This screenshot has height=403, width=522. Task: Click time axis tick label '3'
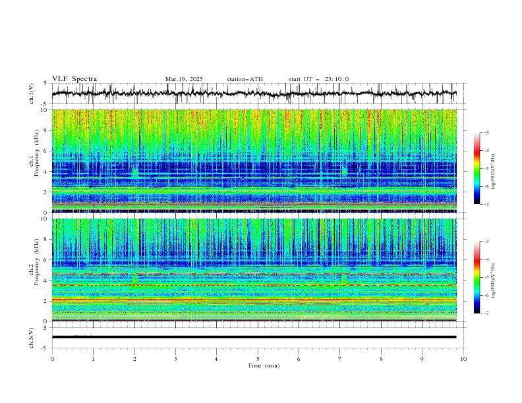[175, 359]
